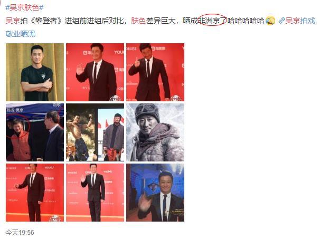Open the thumbs-up red carpet photo
Image resolution: width=320 pixels, height=239 pixels.
155,72
